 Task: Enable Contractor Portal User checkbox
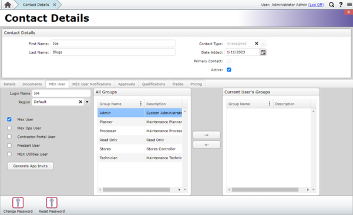pyautogui.click(x=9, y=137)
